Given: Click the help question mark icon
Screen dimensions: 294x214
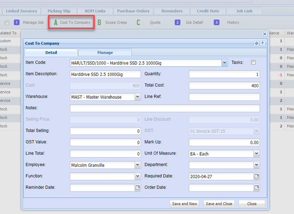Looking at the screenshot, I should pyautogui.click(x=262, y=43).
